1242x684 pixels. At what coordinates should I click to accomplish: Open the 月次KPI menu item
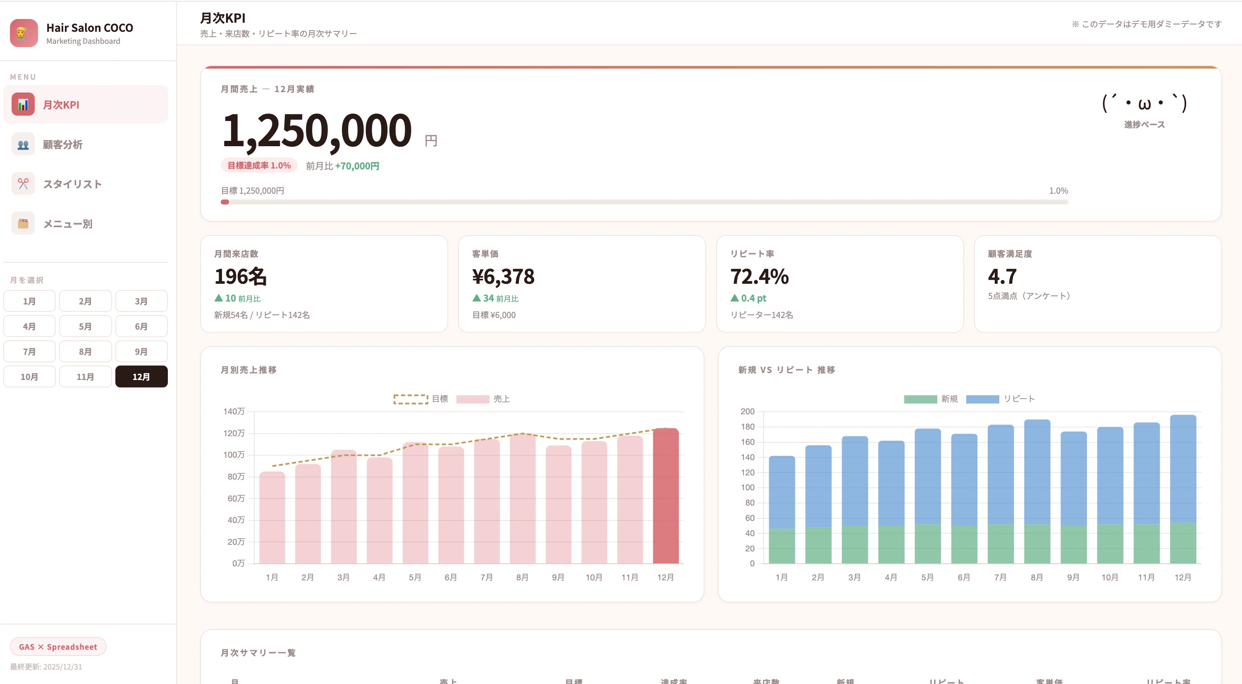(x=85, y=104)
